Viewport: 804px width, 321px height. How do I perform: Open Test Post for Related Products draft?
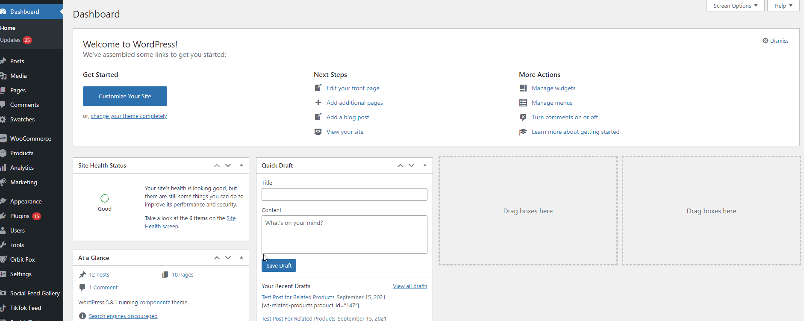point(298,297)
